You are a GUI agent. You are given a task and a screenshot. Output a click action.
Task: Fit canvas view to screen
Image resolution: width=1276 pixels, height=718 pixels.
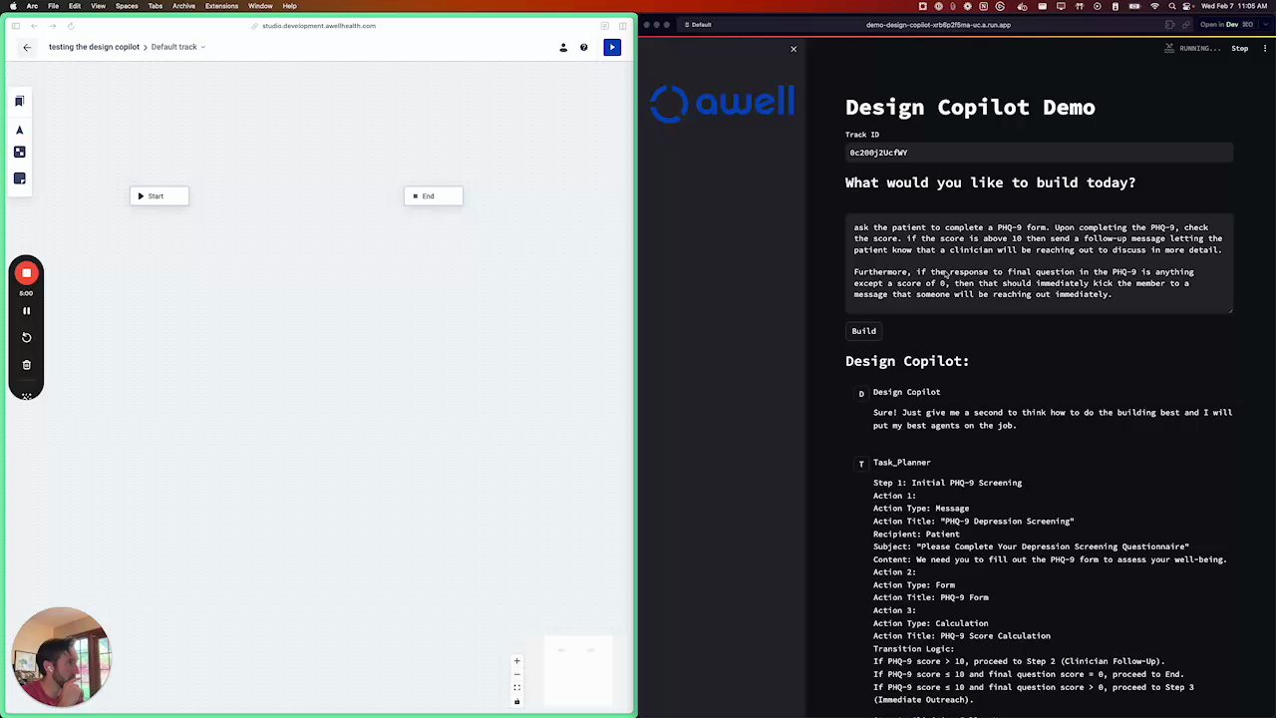(516, 688)
